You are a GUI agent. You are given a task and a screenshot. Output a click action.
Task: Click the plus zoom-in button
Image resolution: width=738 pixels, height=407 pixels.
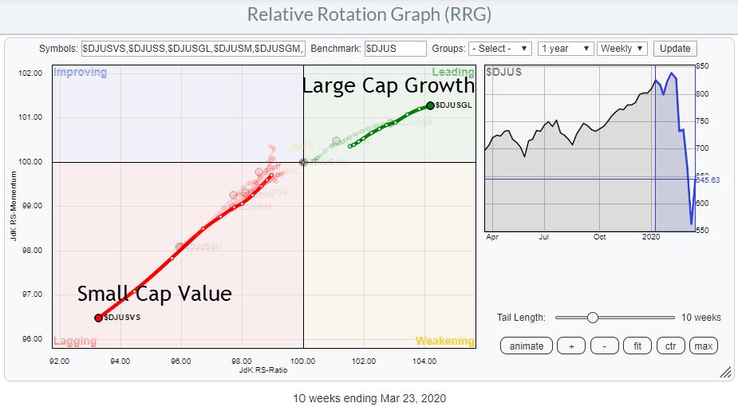572,346
